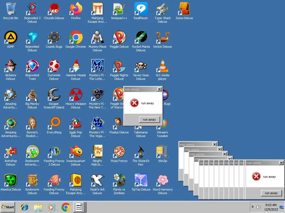285x213 pixels.
Task: Select the VLC media player icon
Action: coord(163,66)
